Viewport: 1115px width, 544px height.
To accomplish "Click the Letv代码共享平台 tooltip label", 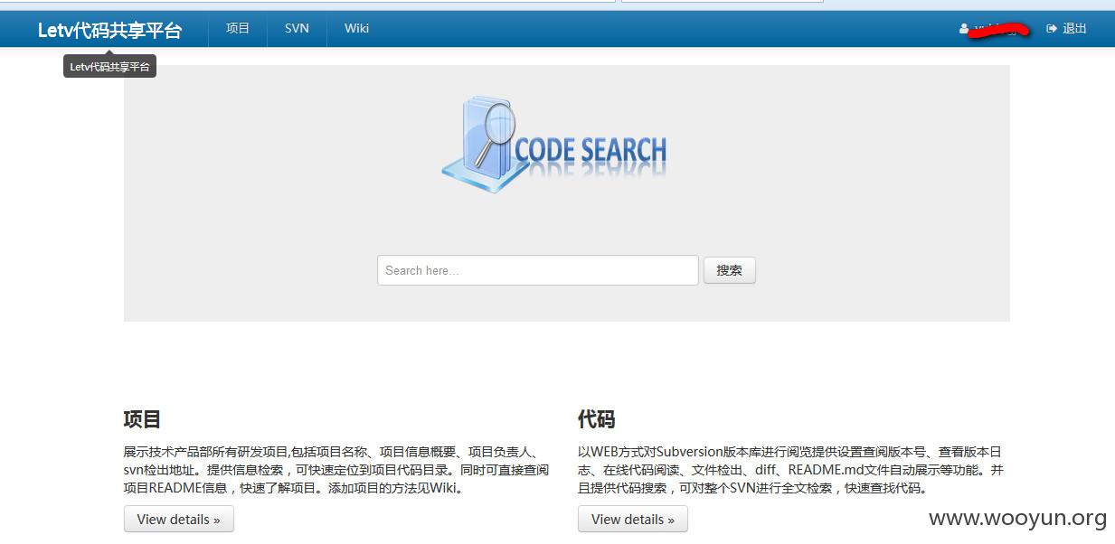I will [x=109, y=66].
